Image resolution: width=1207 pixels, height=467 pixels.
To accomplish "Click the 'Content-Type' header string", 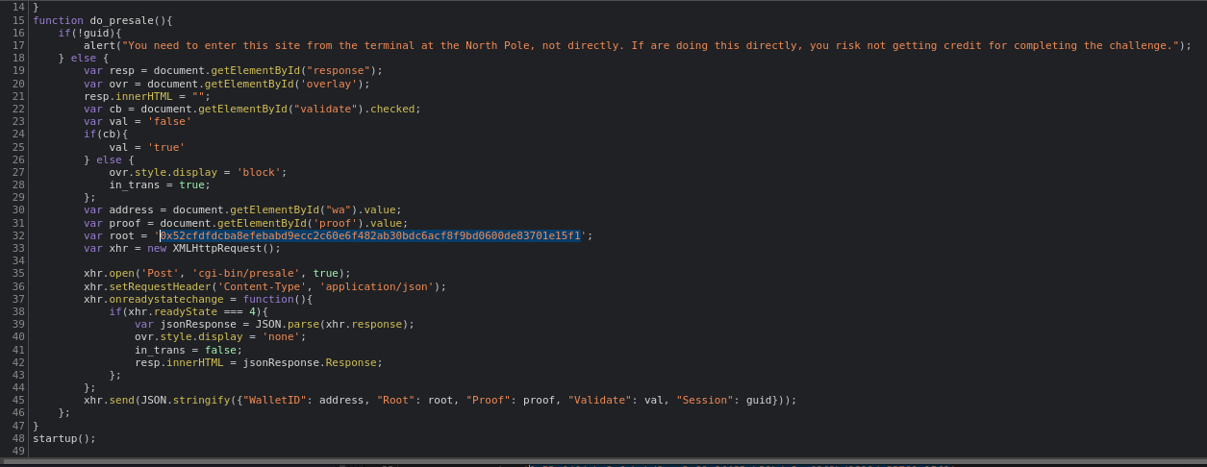I will 262,286.
